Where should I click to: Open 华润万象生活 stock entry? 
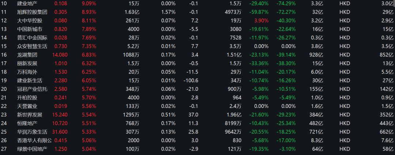pos(32,132)
